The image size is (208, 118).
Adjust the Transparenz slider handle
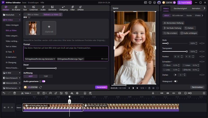[187, 51]
